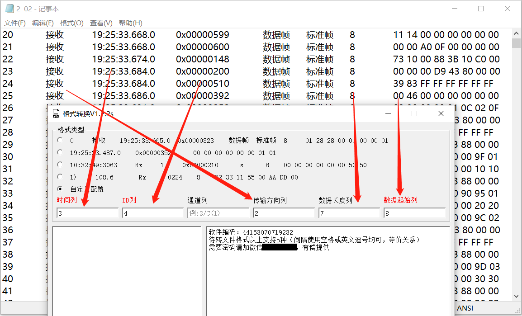Click the 时间列 input field
Image resolution: width=522 pixels, height=316 pixels.
[x=87, y=212]
